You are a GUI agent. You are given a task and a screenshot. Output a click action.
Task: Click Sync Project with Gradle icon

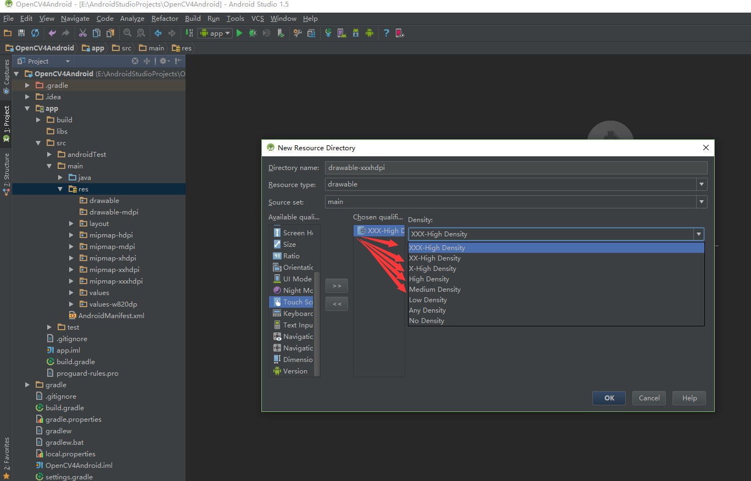coord(328,33)
